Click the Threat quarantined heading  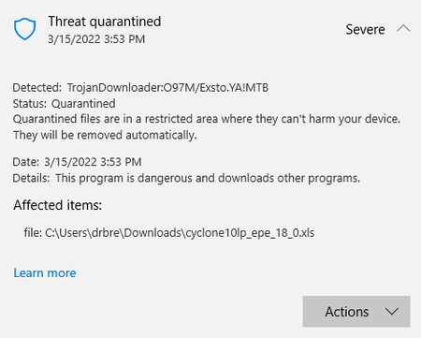point(105,22)
